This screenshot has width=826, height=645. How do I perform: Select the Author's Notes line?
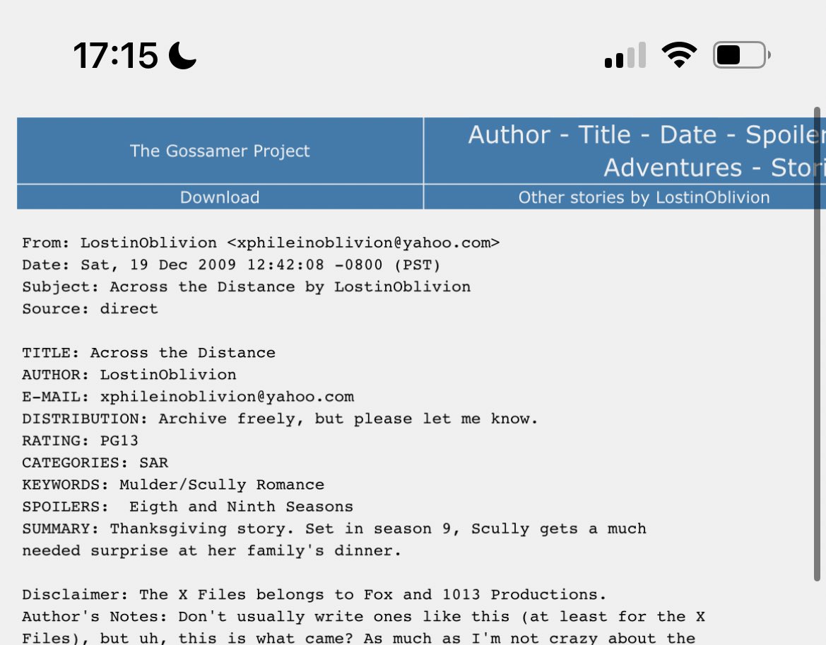point(363,617)
